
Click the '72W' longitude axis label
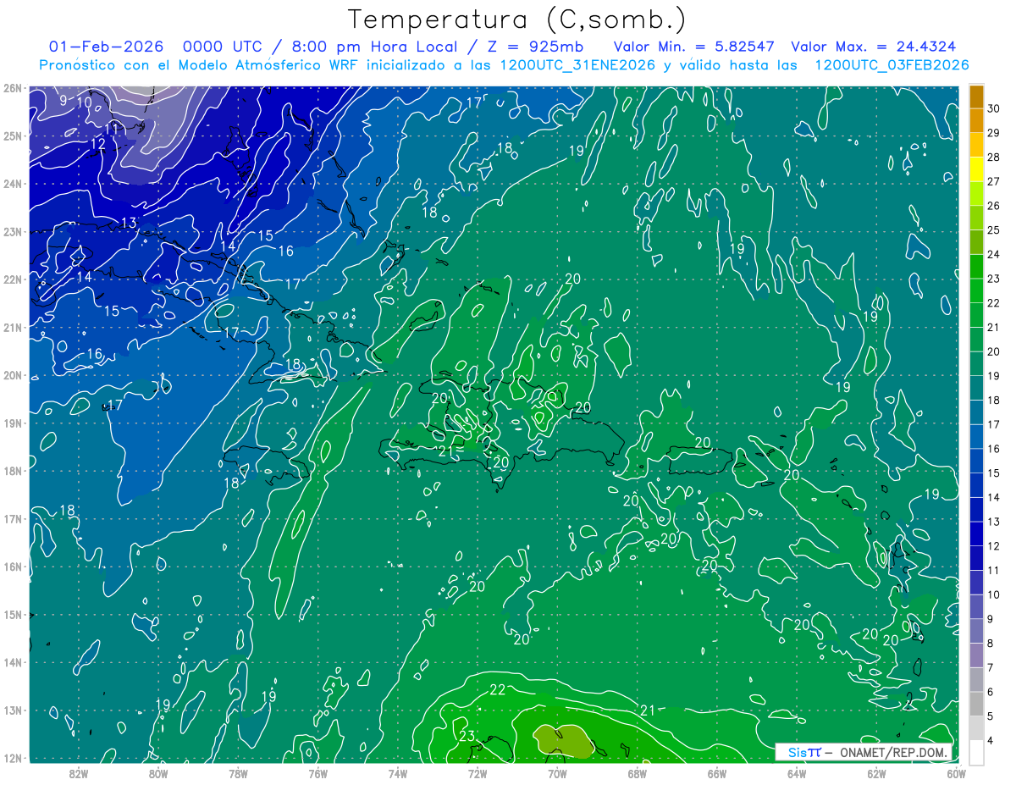pyautogui.click(x=478, y=772)
